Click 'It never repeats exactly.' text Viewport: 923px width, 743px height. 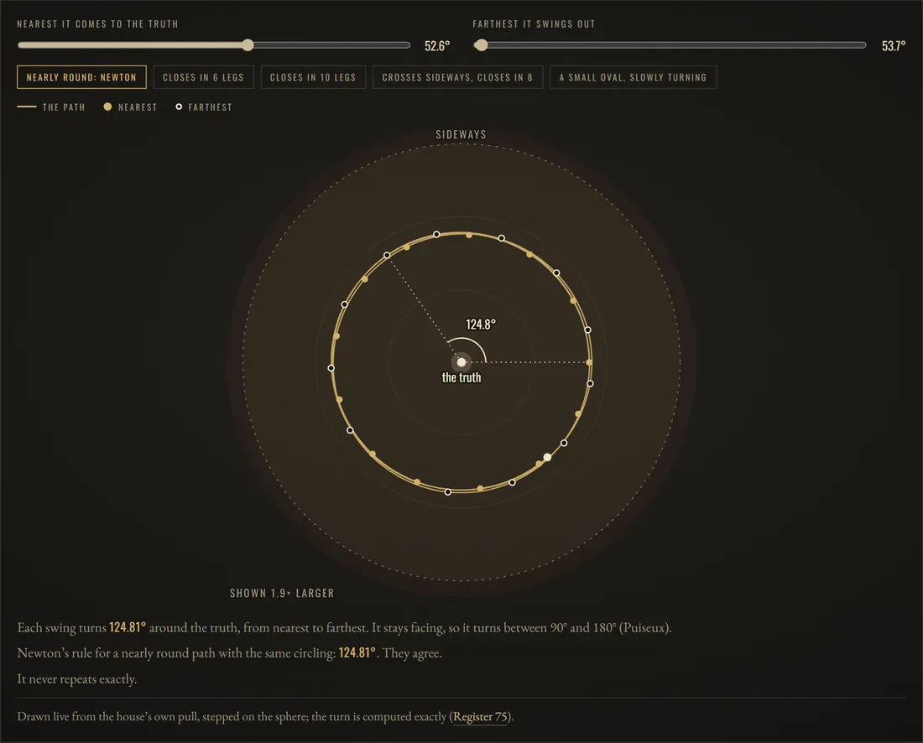click(x=77, y=679)
